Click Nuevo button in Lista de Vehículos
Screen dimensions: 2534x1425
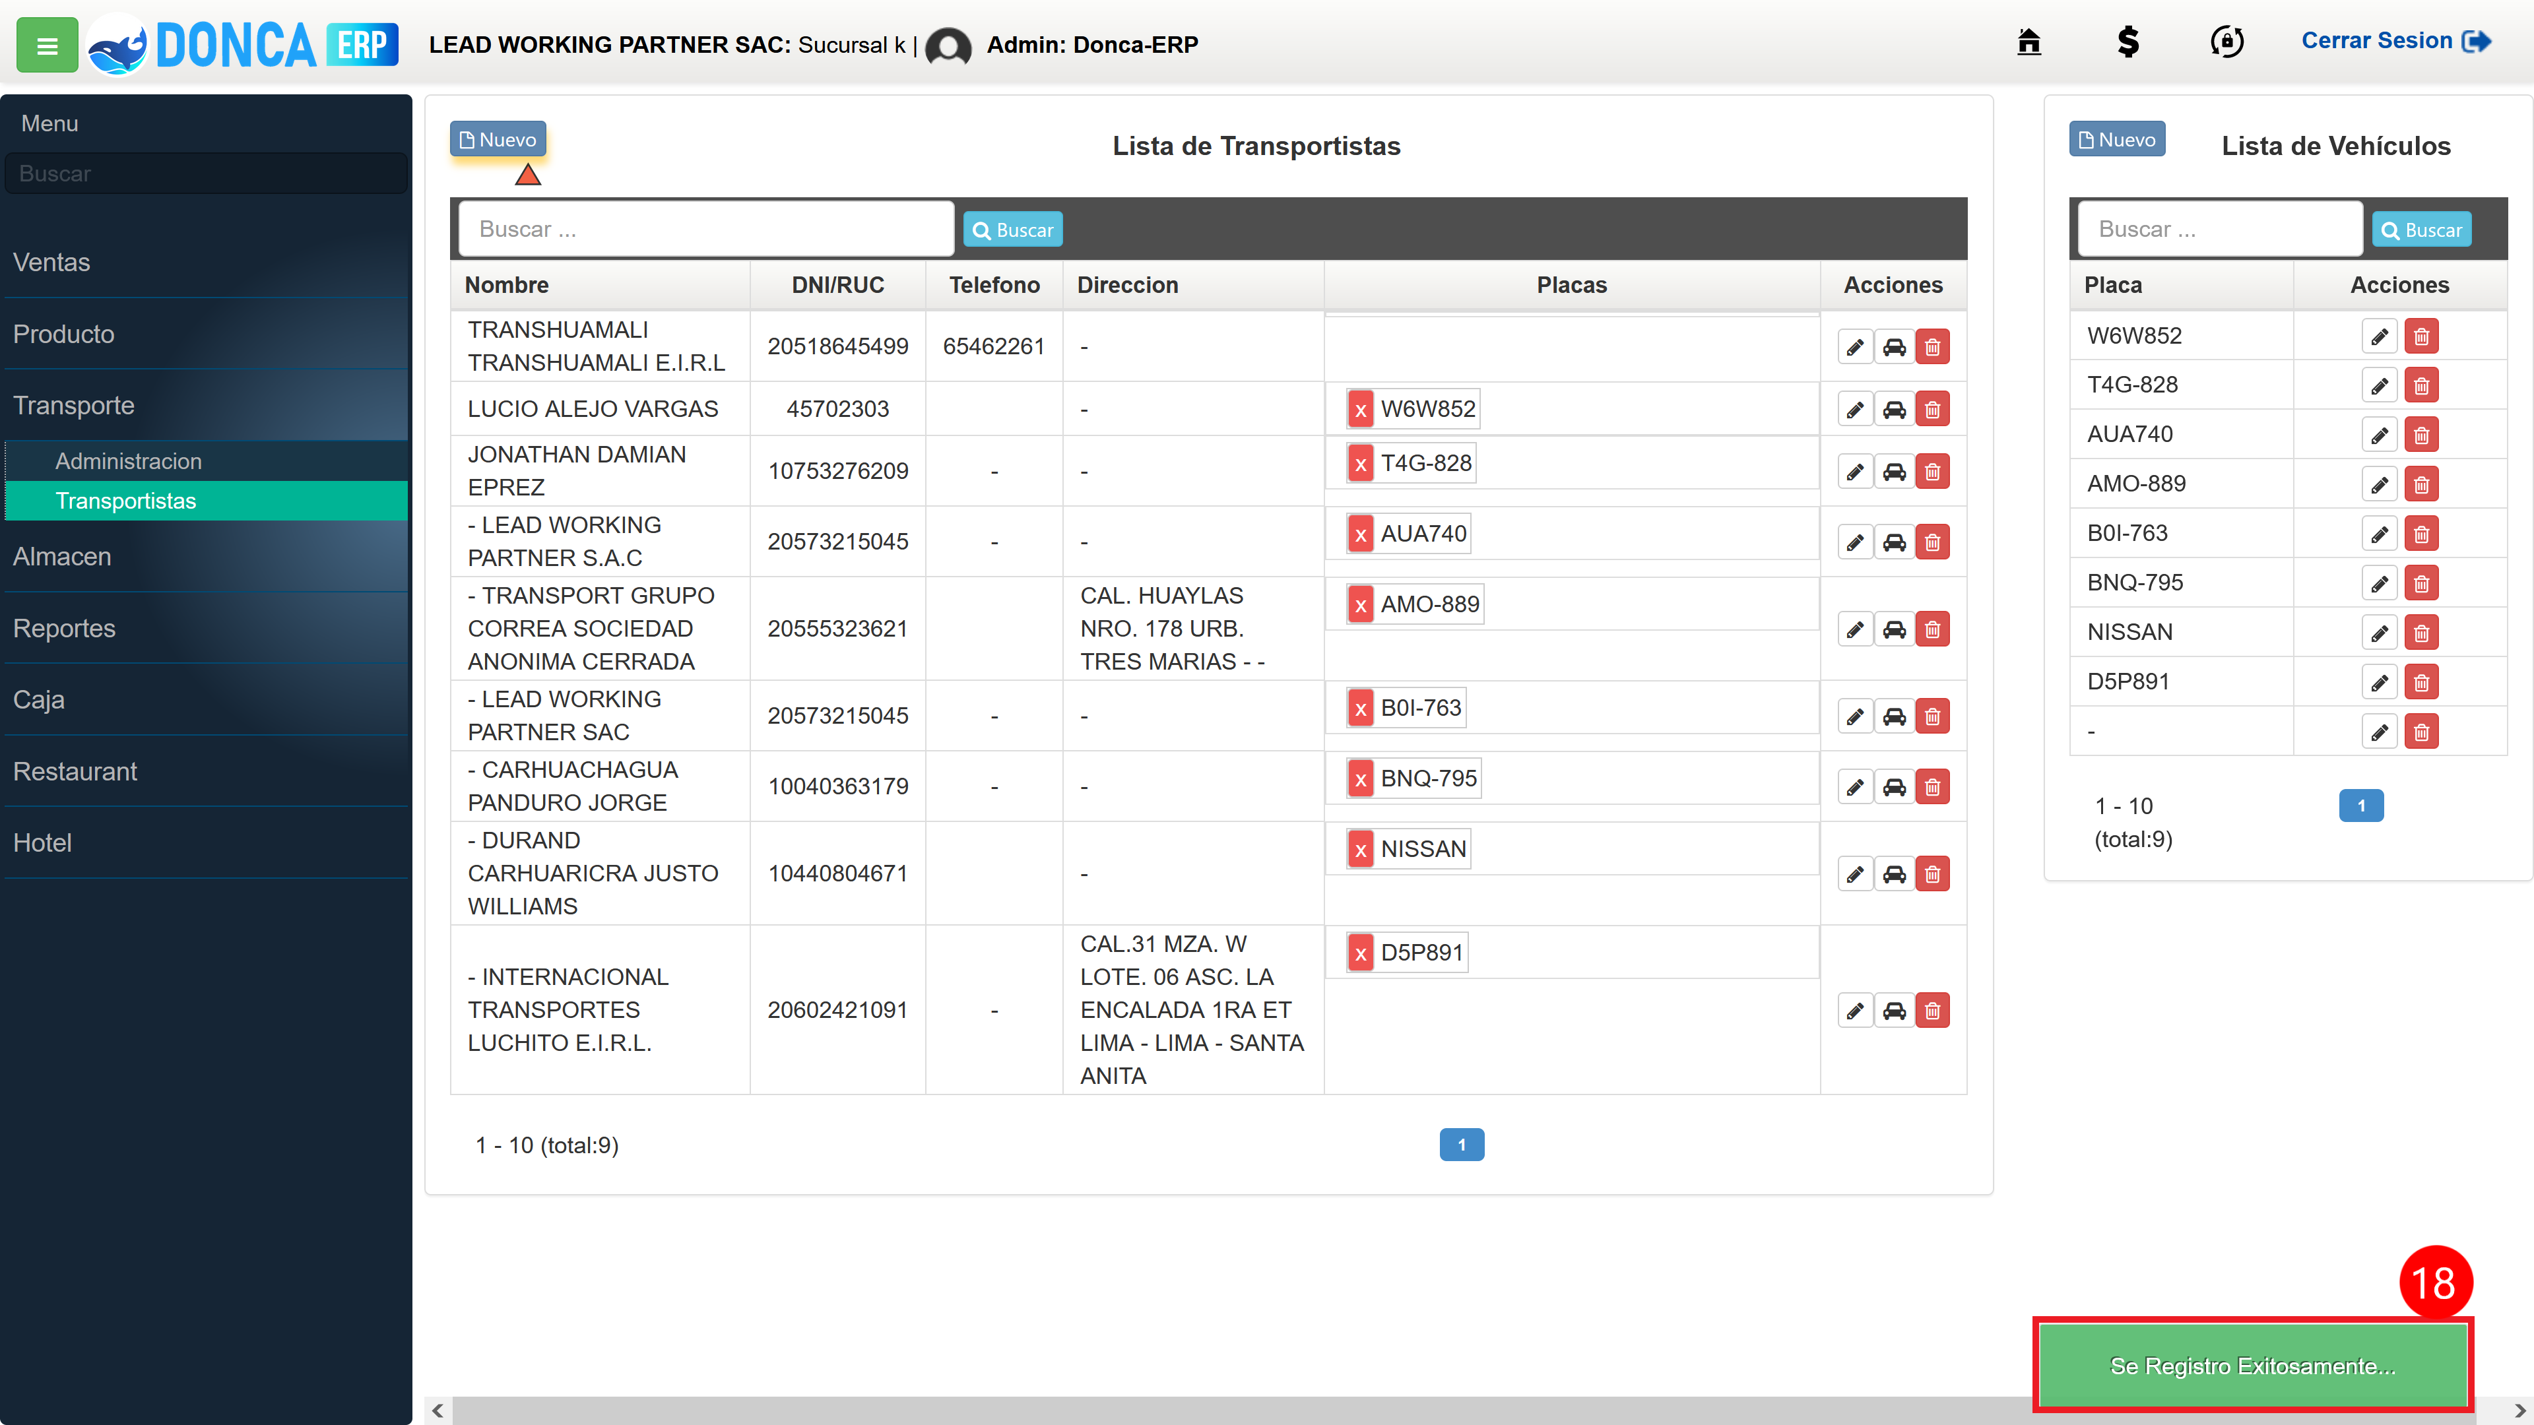(x=2117, y=140)
